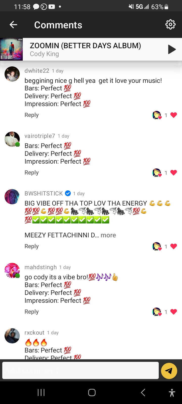Focus the Add comment input field

80,370
